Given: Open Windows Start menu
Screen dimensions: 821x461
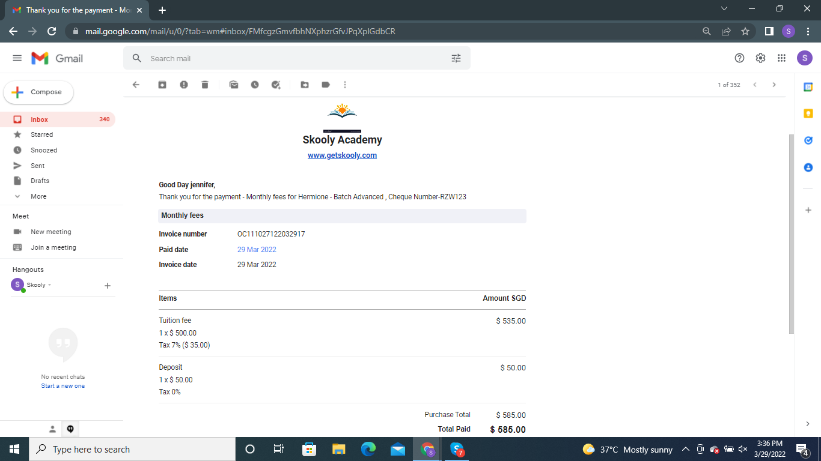Looking at the screenshot, I should coord(14,449).
